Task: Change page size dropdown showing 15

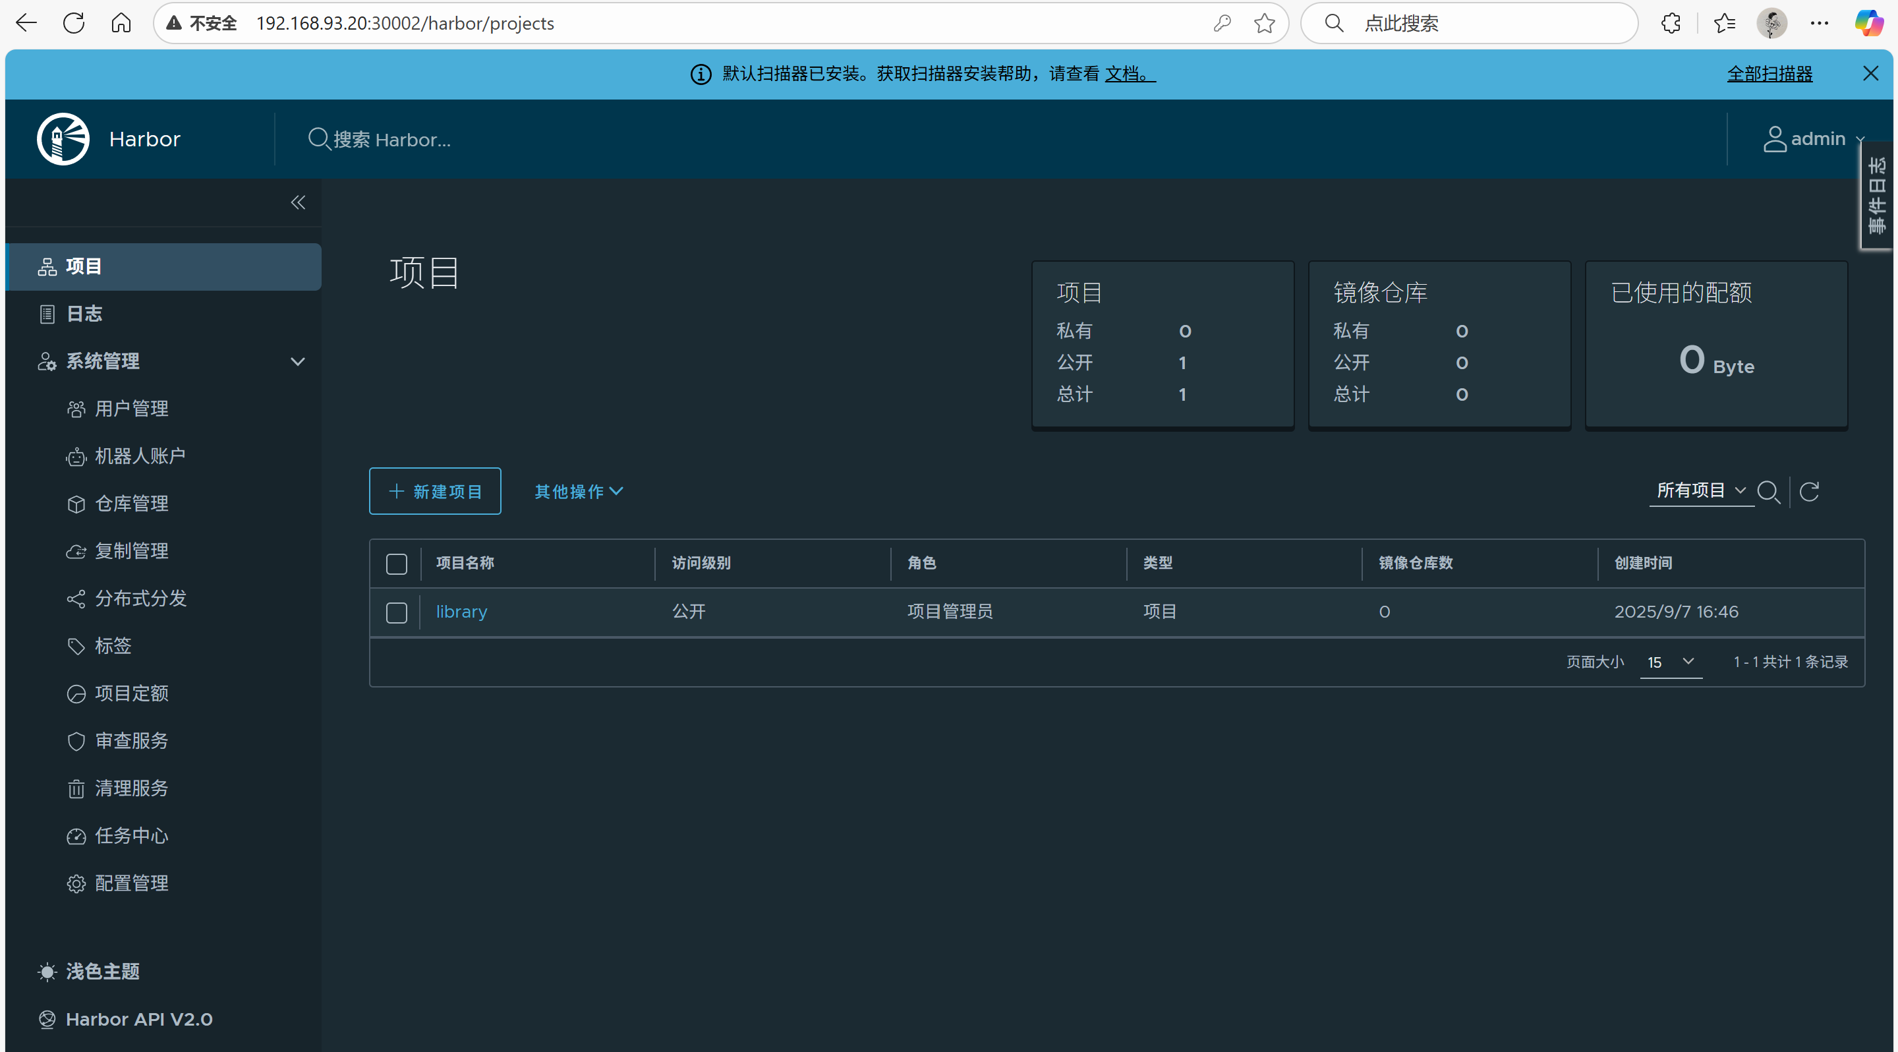Action: [x=1671, y=662]
